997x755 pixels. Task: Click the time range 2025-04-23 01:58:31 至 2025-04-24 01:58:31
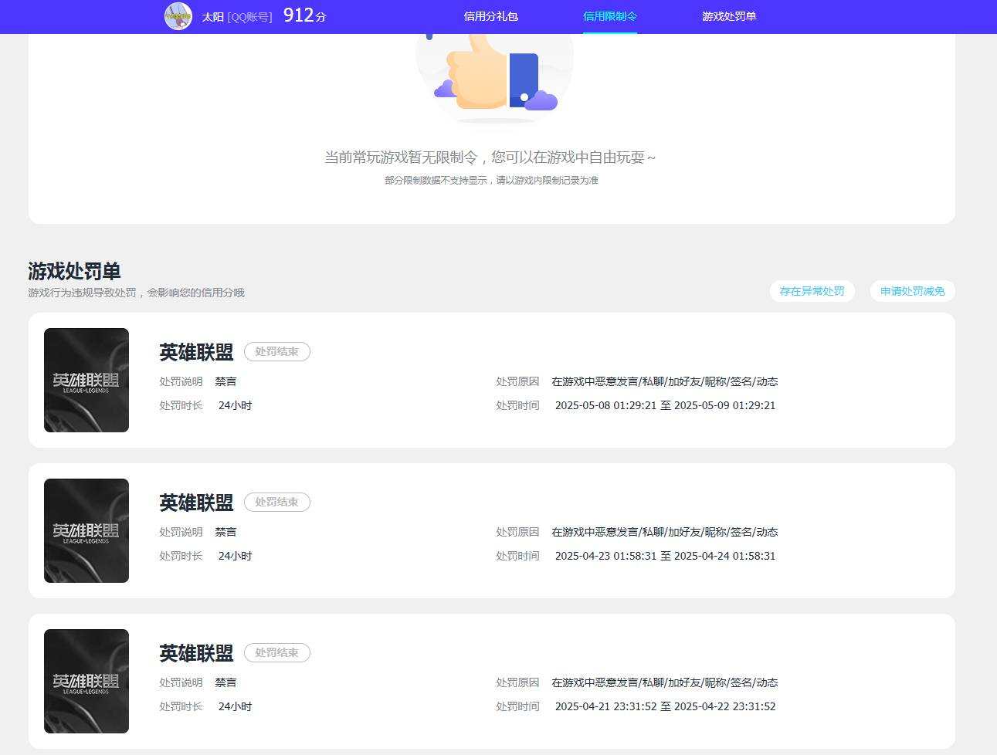665,556
